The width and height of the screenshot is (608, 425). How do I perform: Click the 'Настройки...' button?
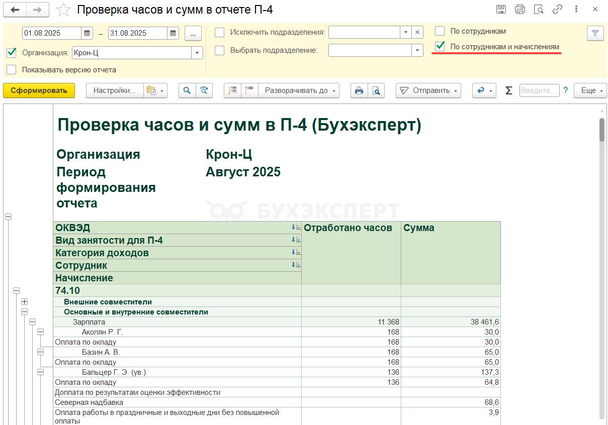[x=115, y=90]
